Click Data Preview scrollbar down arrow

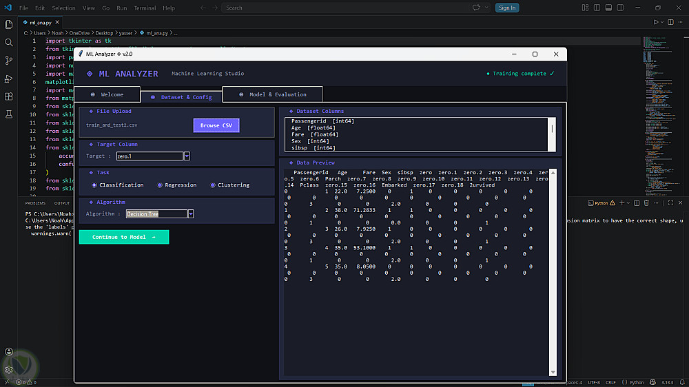click(x=553, y=372)
